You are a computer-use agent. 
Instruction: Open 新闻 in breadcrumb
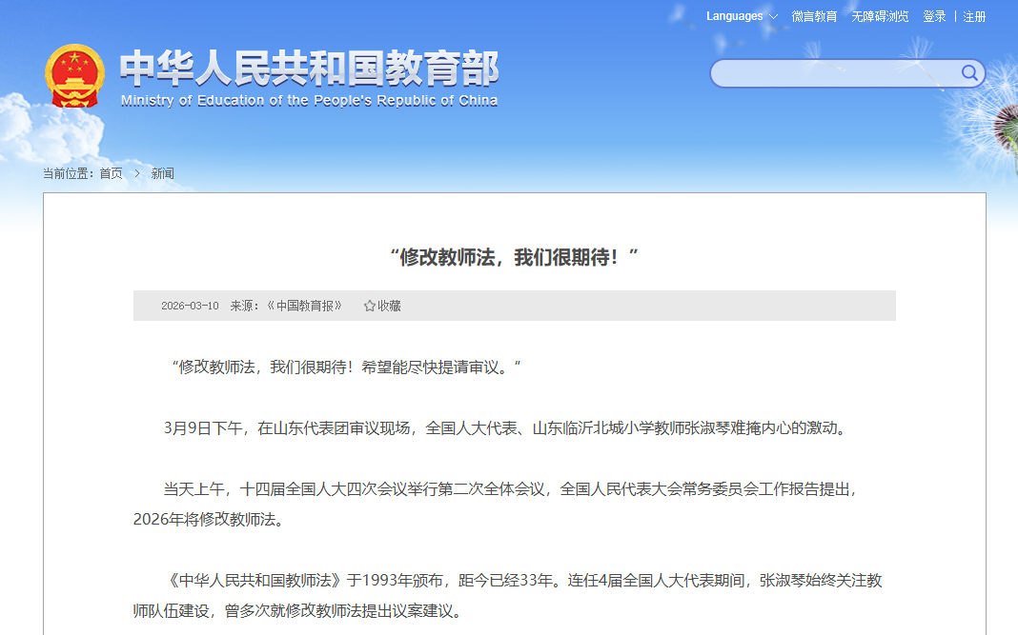click(x=163, y=173)
